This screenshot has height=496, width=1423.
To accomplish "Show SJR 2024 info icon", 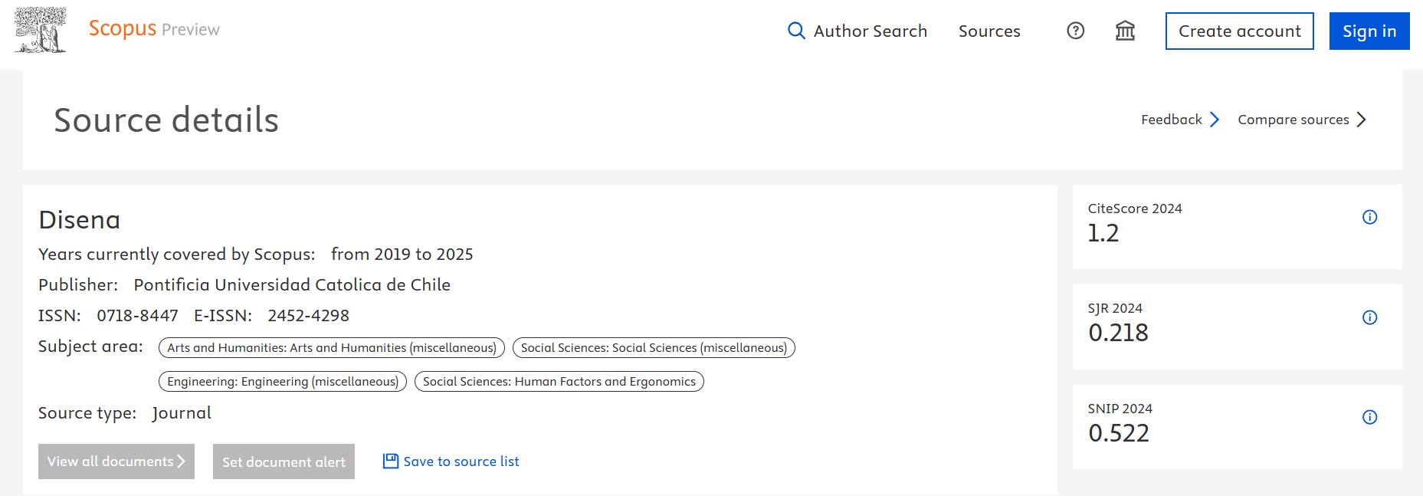I will (1370, 317).
